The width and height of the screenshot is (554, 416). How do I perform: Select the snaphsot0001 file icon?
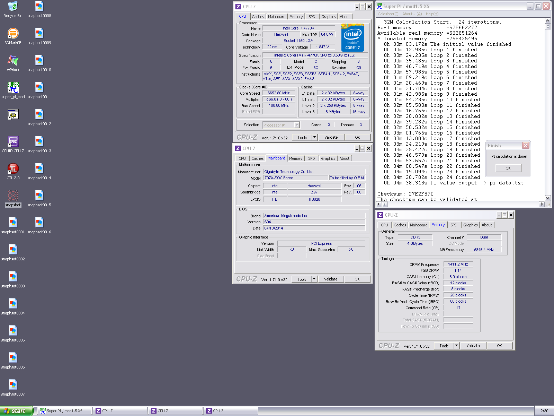(13, 225)
